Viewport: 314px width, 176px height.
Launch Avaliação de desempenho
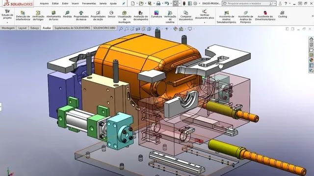(141, 16)
